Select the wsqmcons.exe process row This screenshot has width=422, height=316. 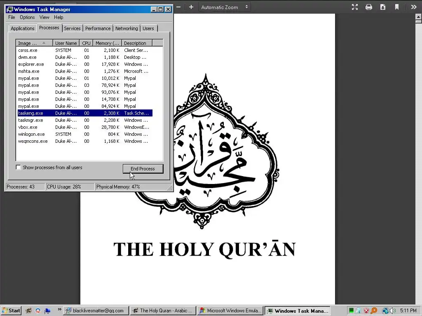(x=85, y=141)
